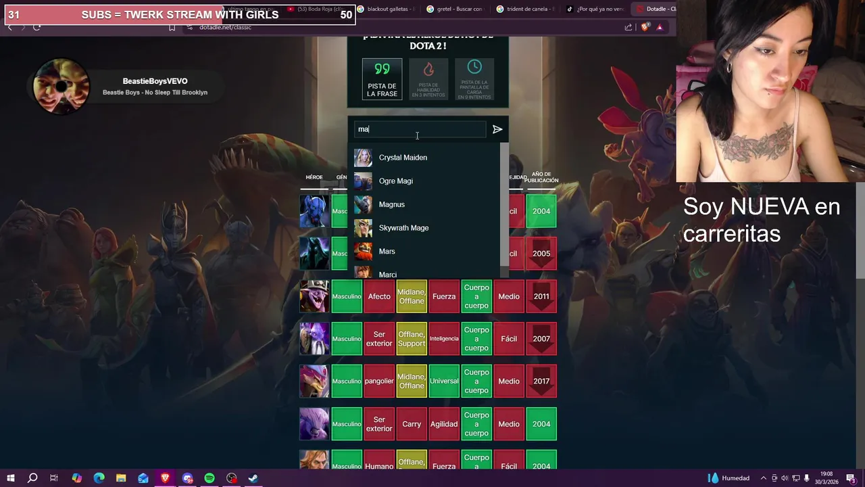Image resolution: width=865 pixels, height=487 pixels.
Task: Open the 'blackout galletas' browser tab
Action: [387, 9]
